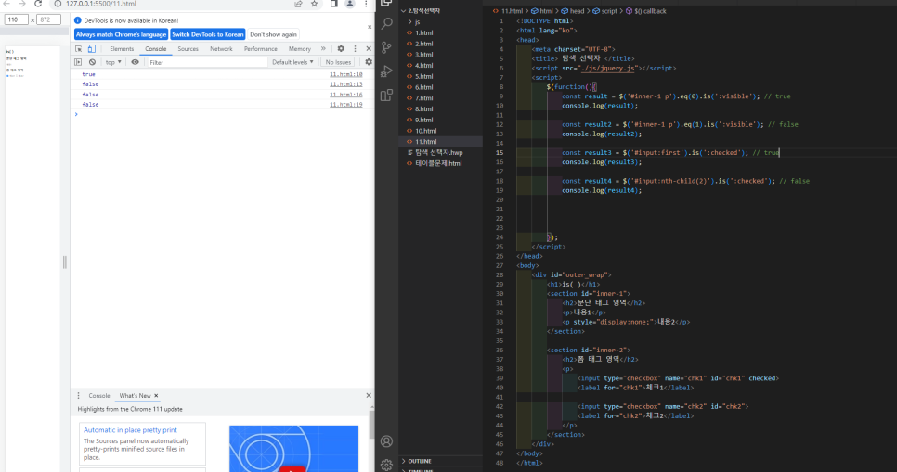Switch to Network tab in DevTools
The height and width of the screenshot is (472, 897).
221,49
